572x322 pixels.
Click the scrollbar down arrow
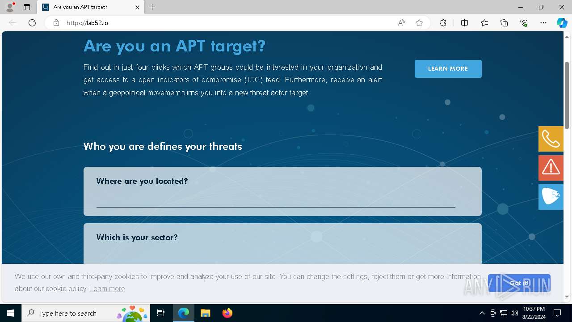click(567, 297)
